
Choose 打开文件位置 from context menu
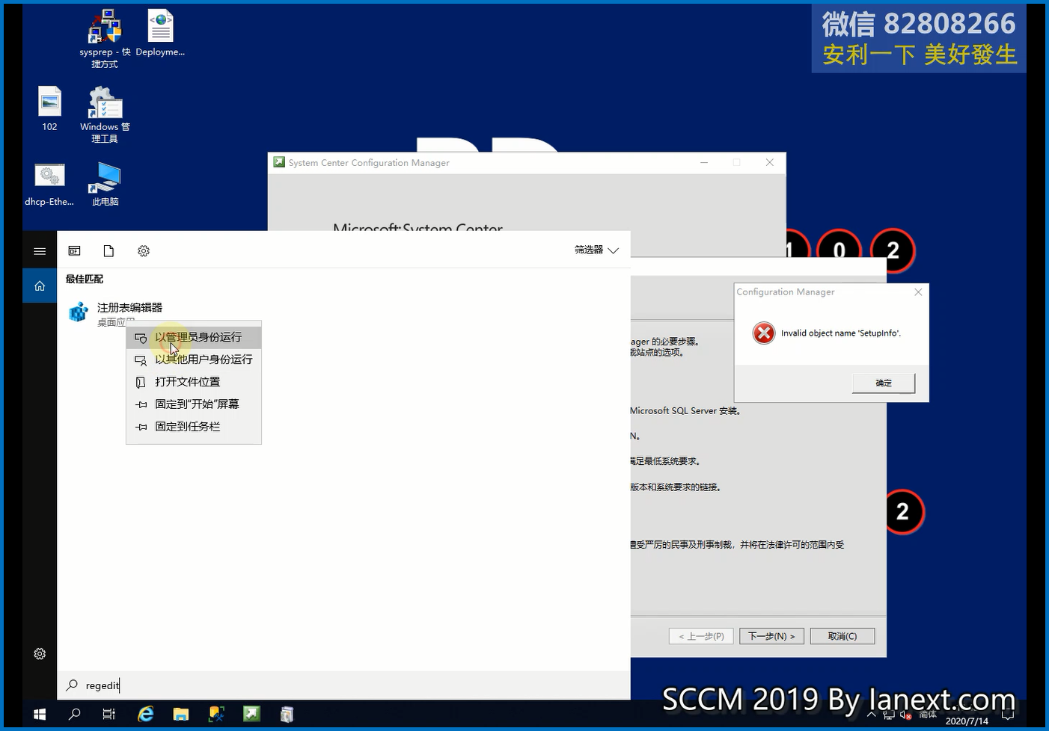tap(194, 382)
